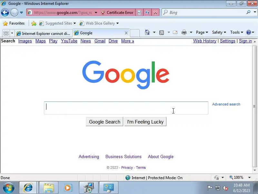Click Internet Explorer taskbar icon
258x194 pixels.
pyautogui.click(x=28, y=188)
